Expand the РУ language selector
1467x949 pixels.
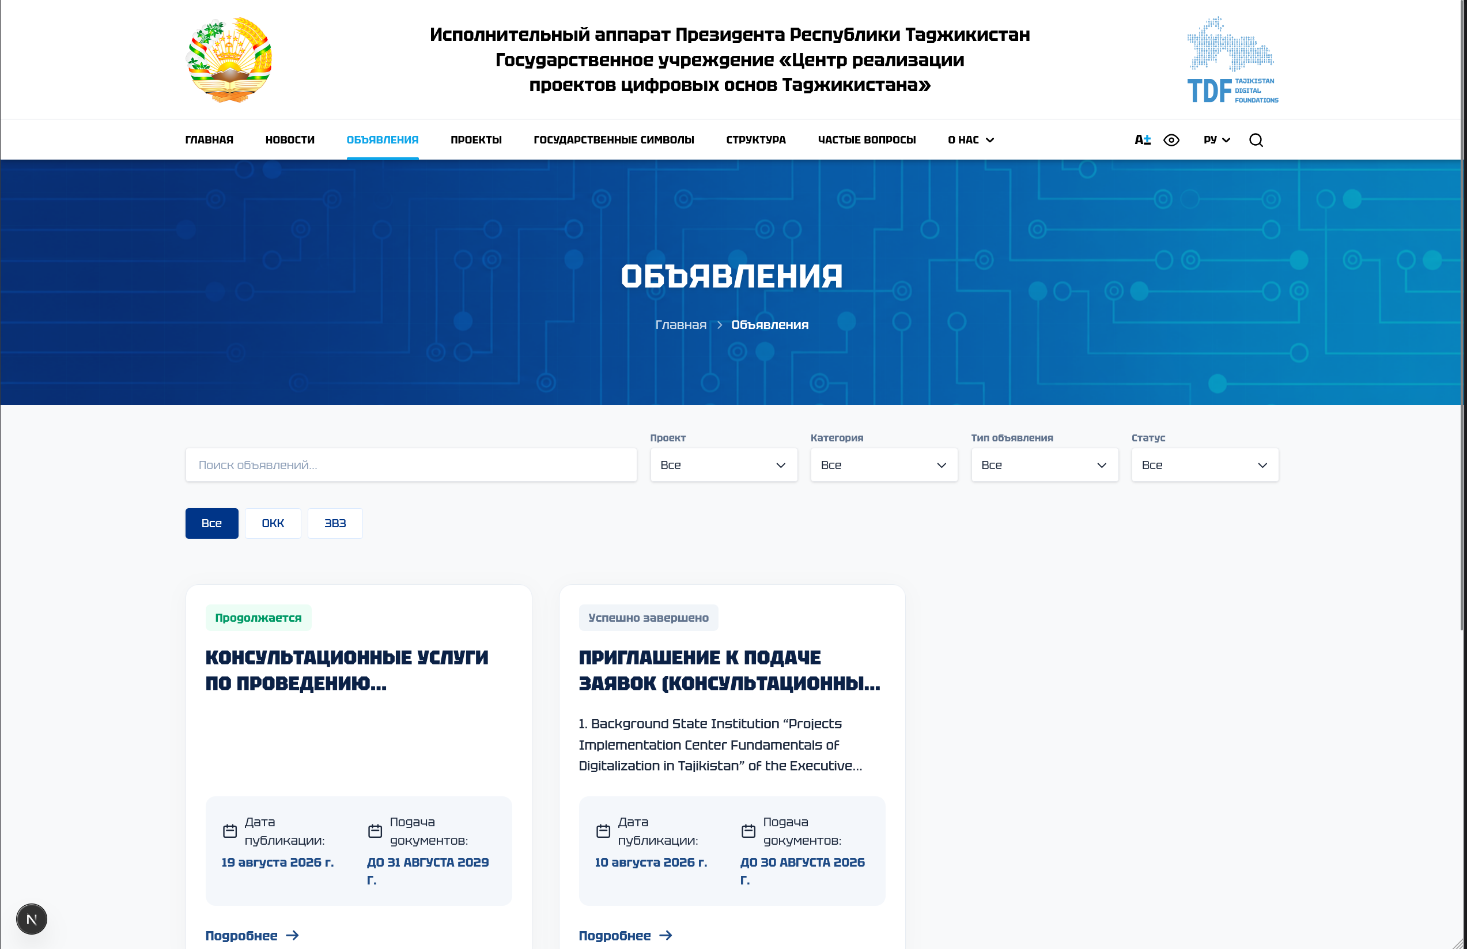click(x=1217, y=140)
